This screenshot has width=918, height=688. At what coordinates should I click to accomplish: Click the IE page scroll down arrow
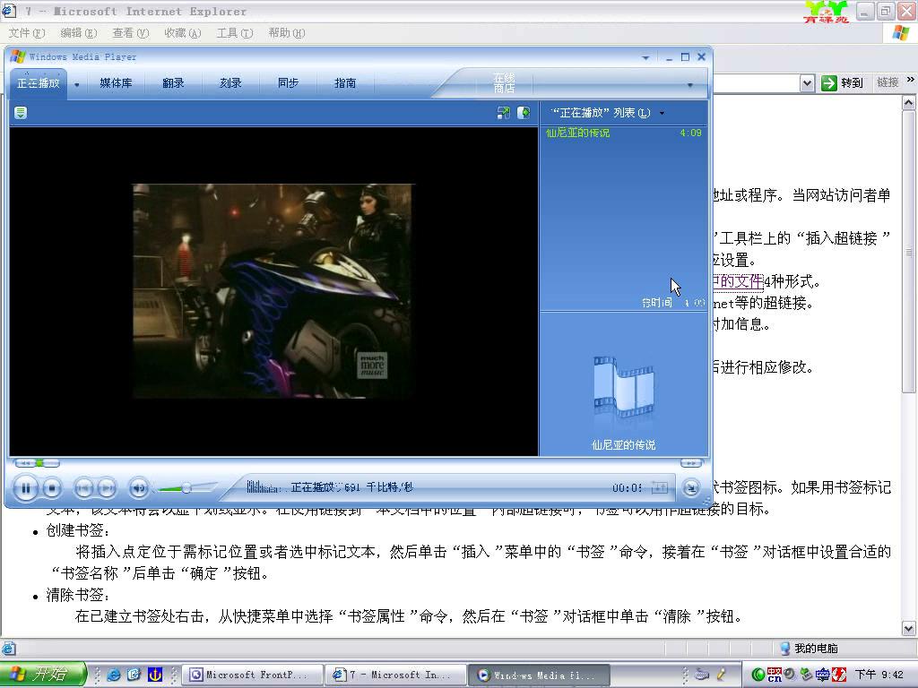click(909, 629)
